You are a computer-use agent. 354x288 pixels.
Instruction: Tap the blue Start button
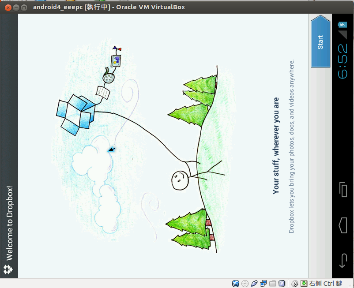(x=320, y=41)
